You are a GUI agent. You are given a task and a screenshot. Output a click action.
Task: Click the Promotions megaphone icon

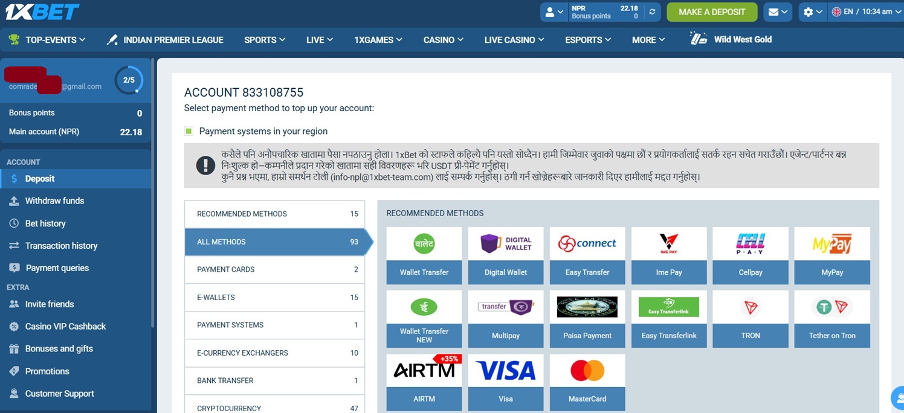point(14,371)
